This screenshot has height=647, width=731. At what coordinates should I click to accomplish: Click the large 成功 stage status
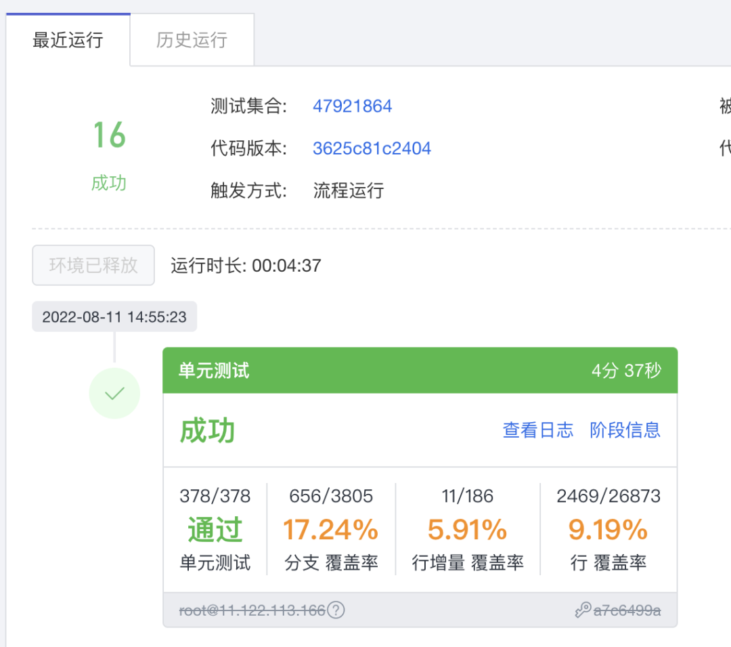tap(208, 431)
